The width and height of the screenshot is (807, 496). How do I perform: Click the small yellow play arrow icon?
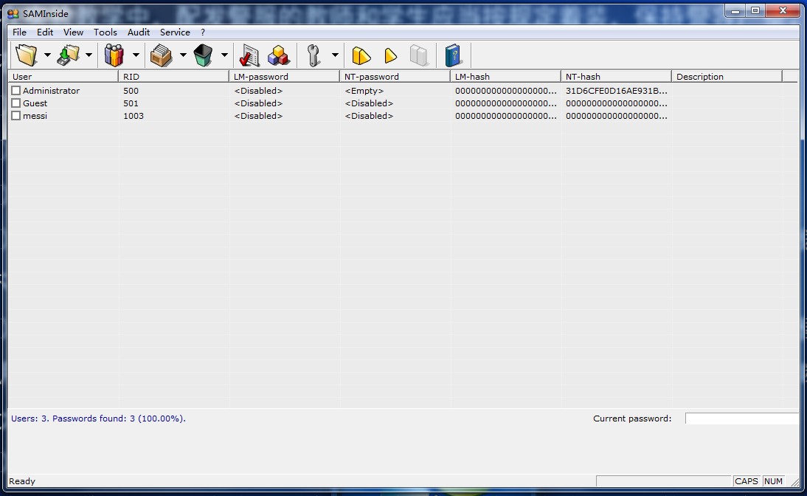point(391,55)
